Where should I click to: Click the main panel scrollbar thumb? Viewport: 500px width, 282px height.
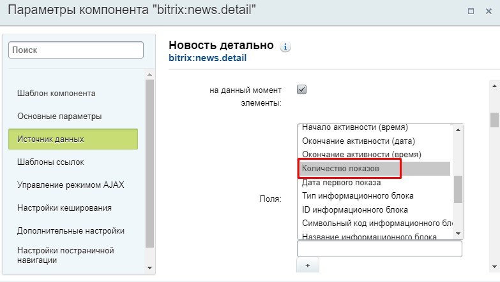pyautogui.click(x=494, y=120)
